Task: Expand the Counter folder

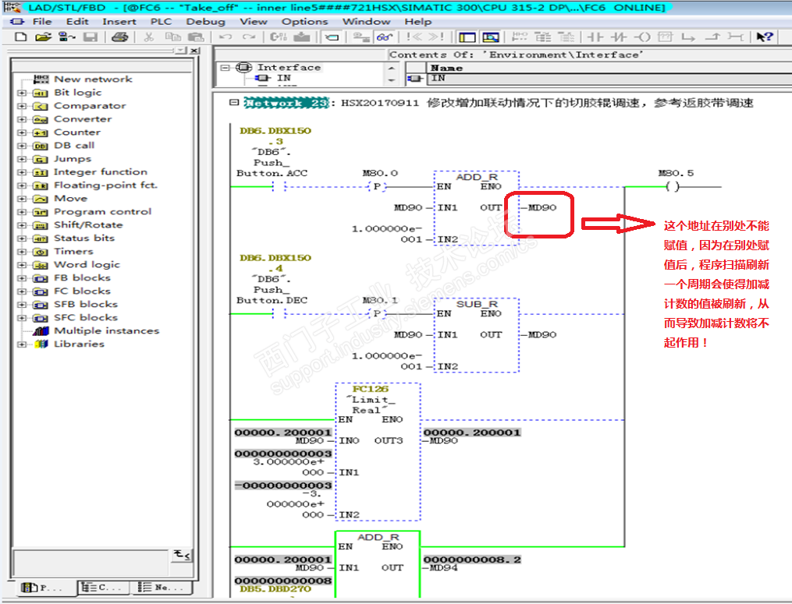Action: (x=22, y=132)
